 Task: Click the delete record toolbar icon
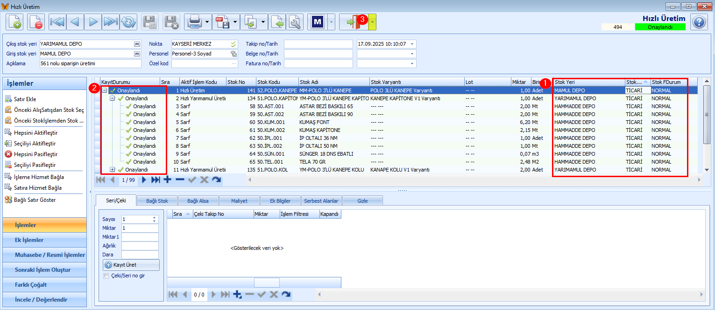(x=36, y=22)
